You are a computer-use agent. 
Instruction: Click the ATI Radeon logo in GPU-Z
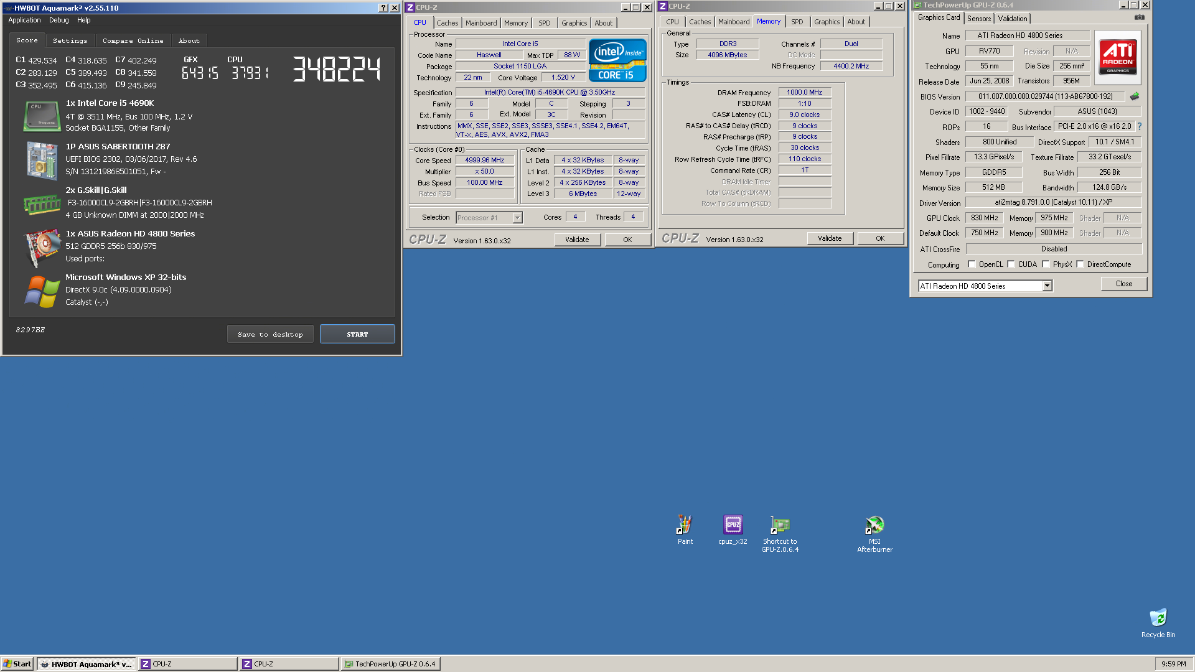tap(1118, 57)
